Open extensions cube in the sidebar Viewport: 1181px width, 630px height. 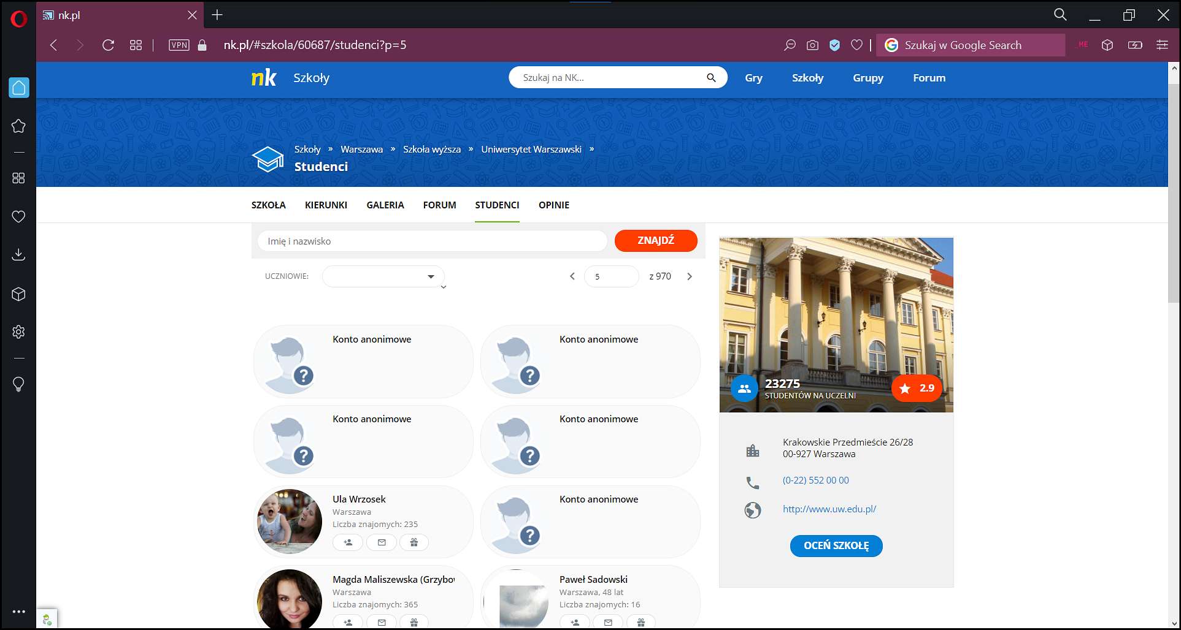pos(18,294)
